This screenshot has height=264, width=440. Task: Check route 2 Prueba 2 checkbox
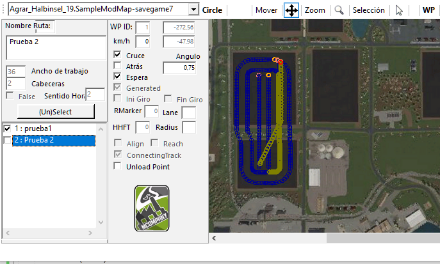[7, 140]
